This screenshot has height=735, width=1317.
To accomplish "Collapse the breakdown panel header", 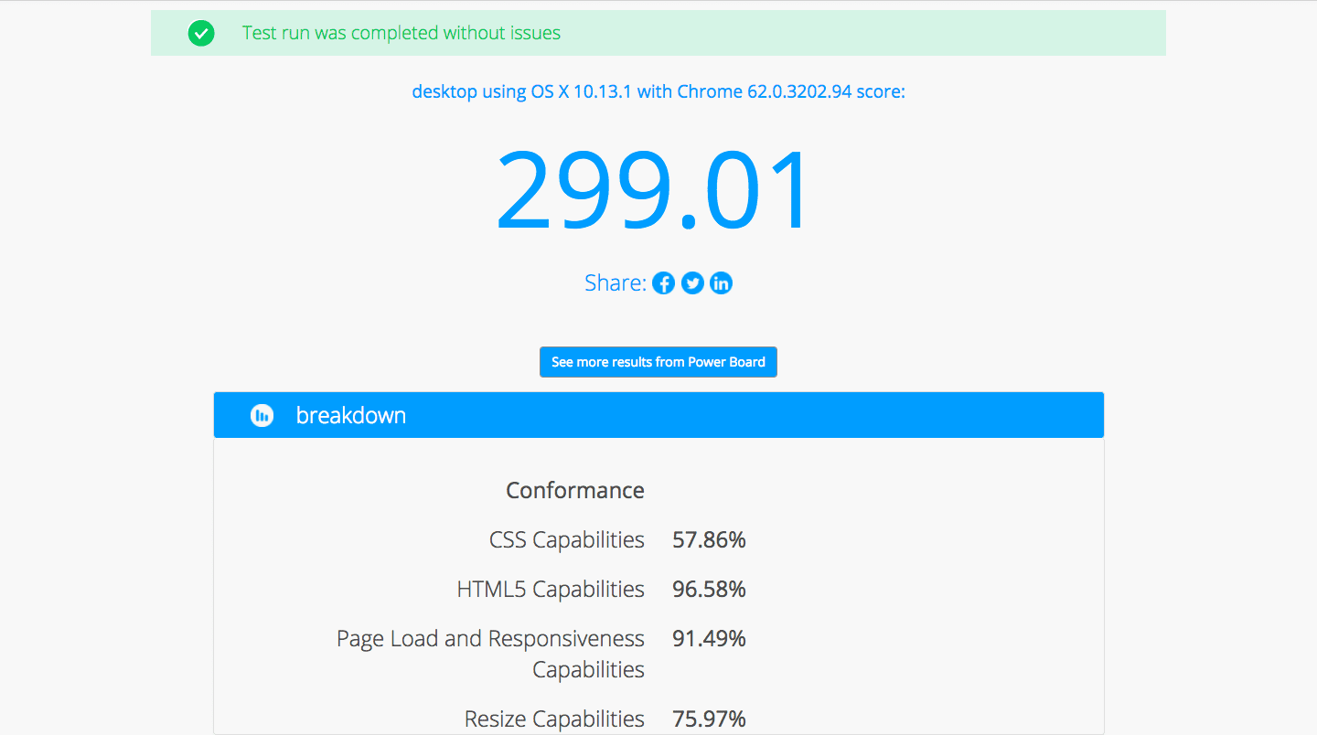I will [658, 416].
